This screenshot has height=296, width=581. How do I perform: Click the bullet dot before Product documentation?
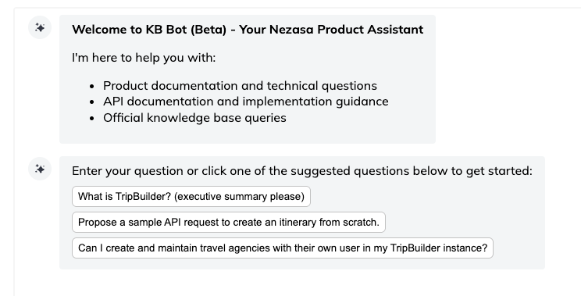92,87
